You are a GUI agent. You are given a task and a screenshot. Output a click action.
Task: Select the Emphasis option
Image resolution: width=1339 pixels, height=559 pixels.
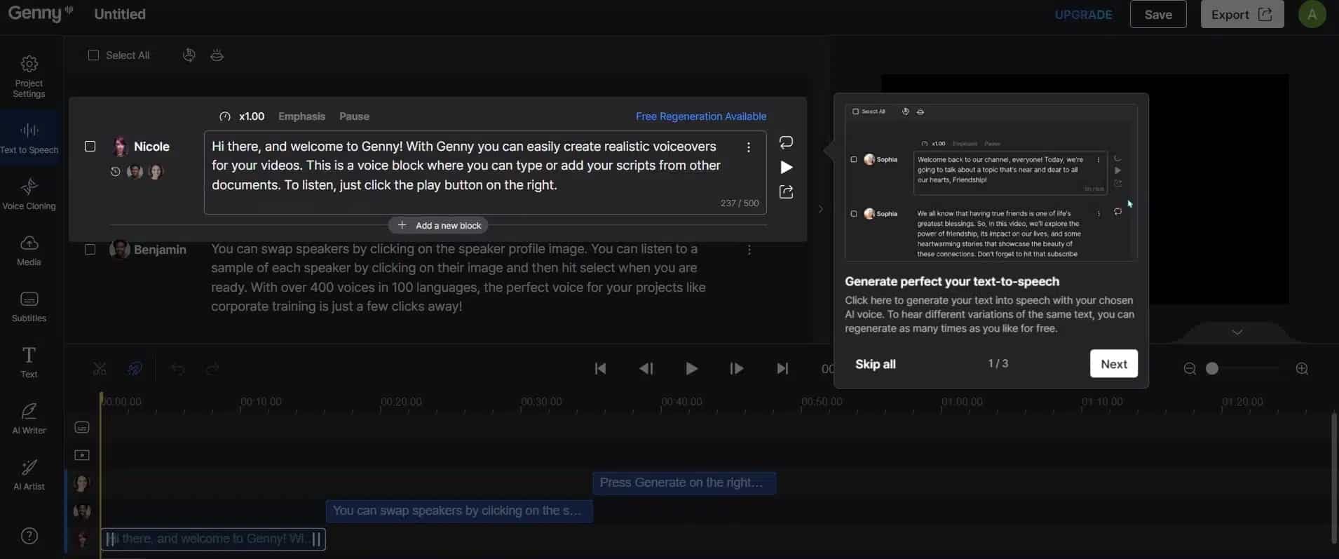coord(301,116)
